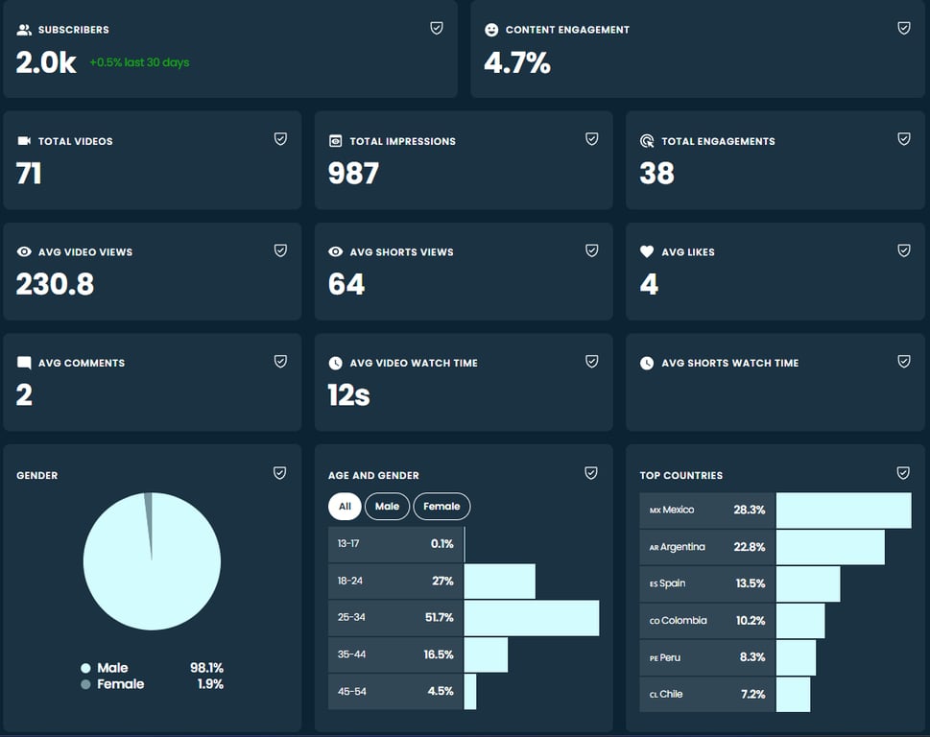Click the cursor icon next to Total Engagements
930x737 pixels.
pos(647,140)
